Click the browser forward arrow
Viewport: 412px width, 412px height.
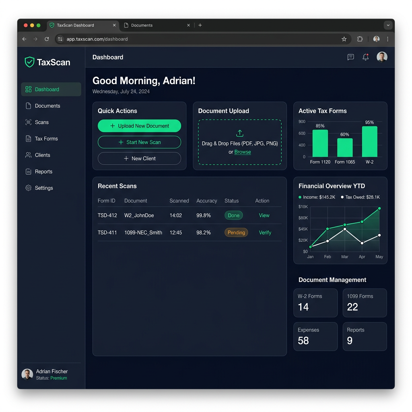point(35,39)
